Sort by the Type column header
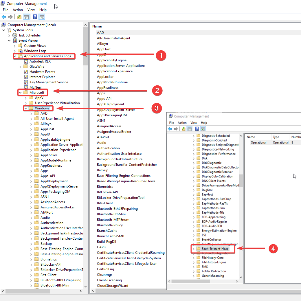This screenshot has height=301, width=301. pos(276,137)
